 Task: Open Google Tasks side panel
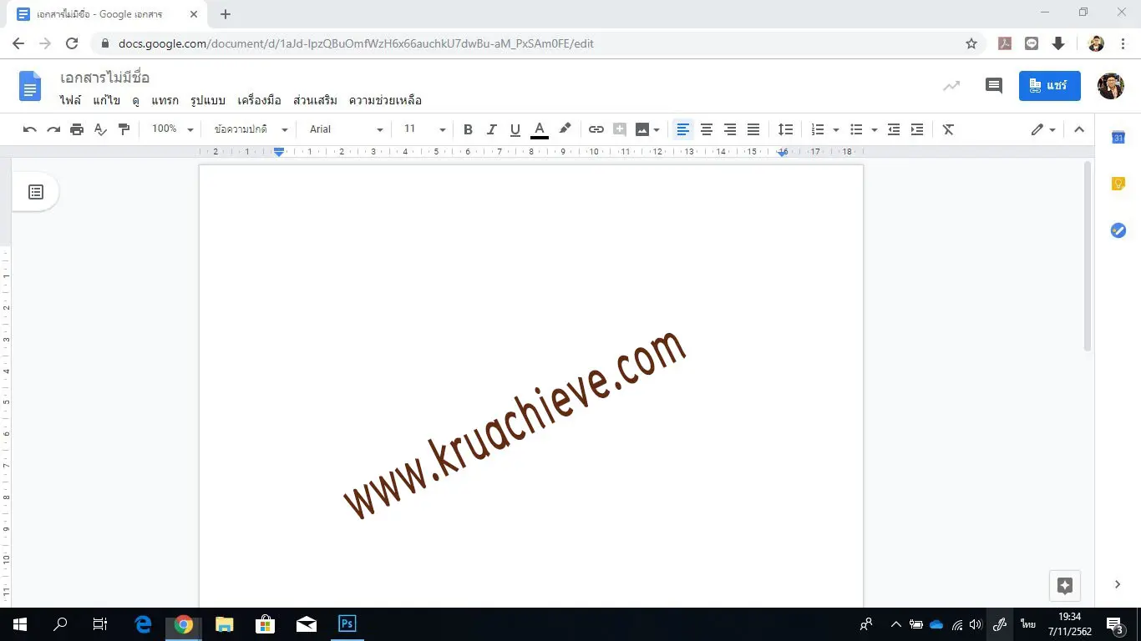click(x=1118, y=230)
